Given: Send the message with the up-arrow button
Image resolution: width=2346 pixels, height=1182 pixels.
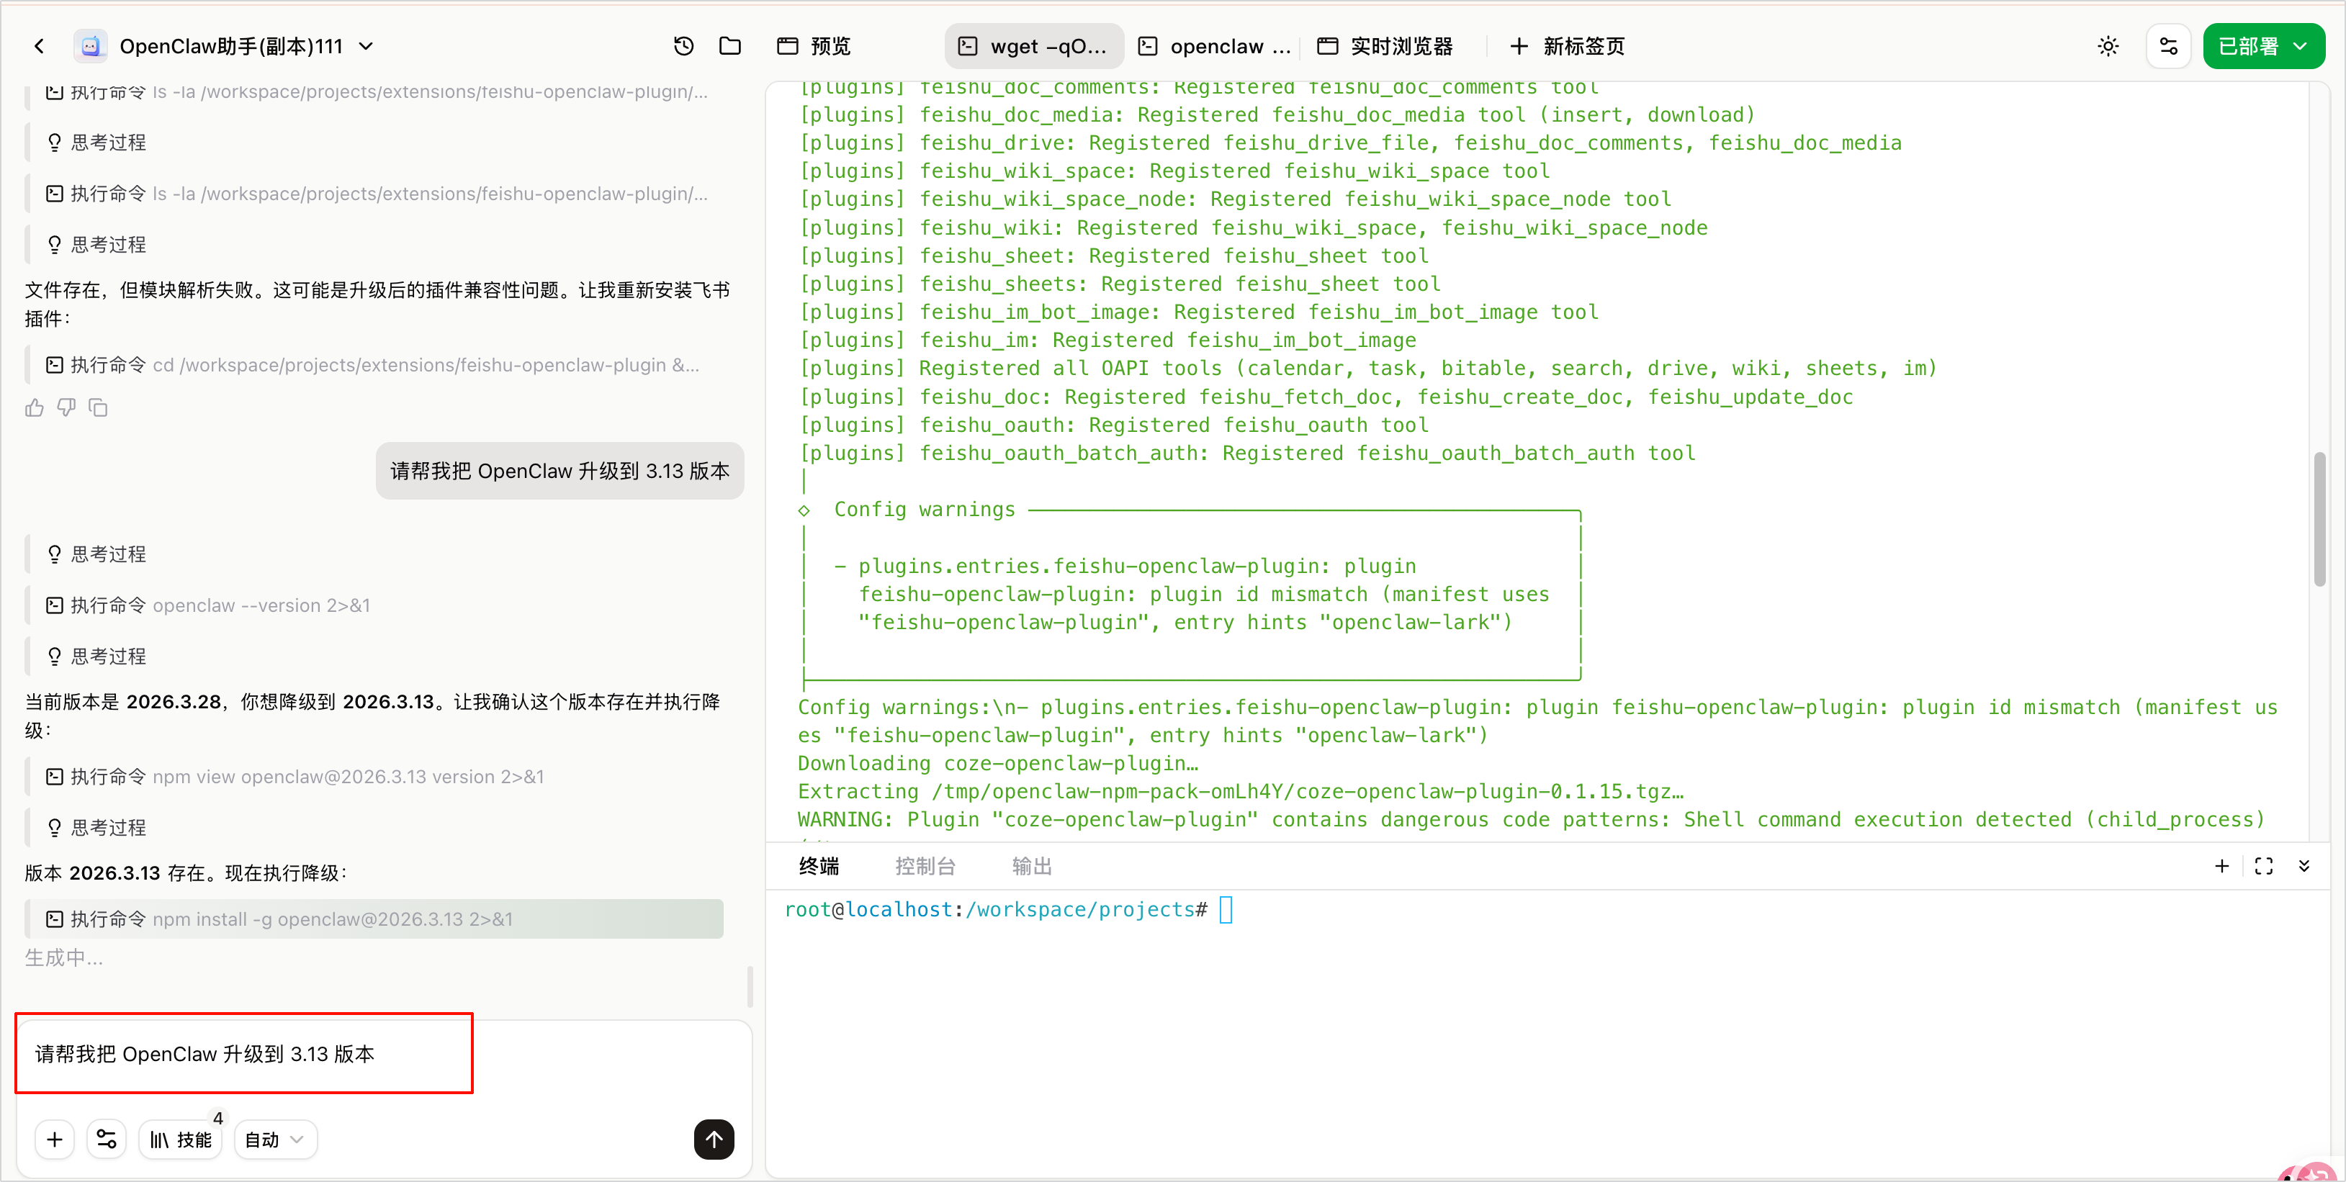Looking at the screenshot, I should pos(714,1140).
